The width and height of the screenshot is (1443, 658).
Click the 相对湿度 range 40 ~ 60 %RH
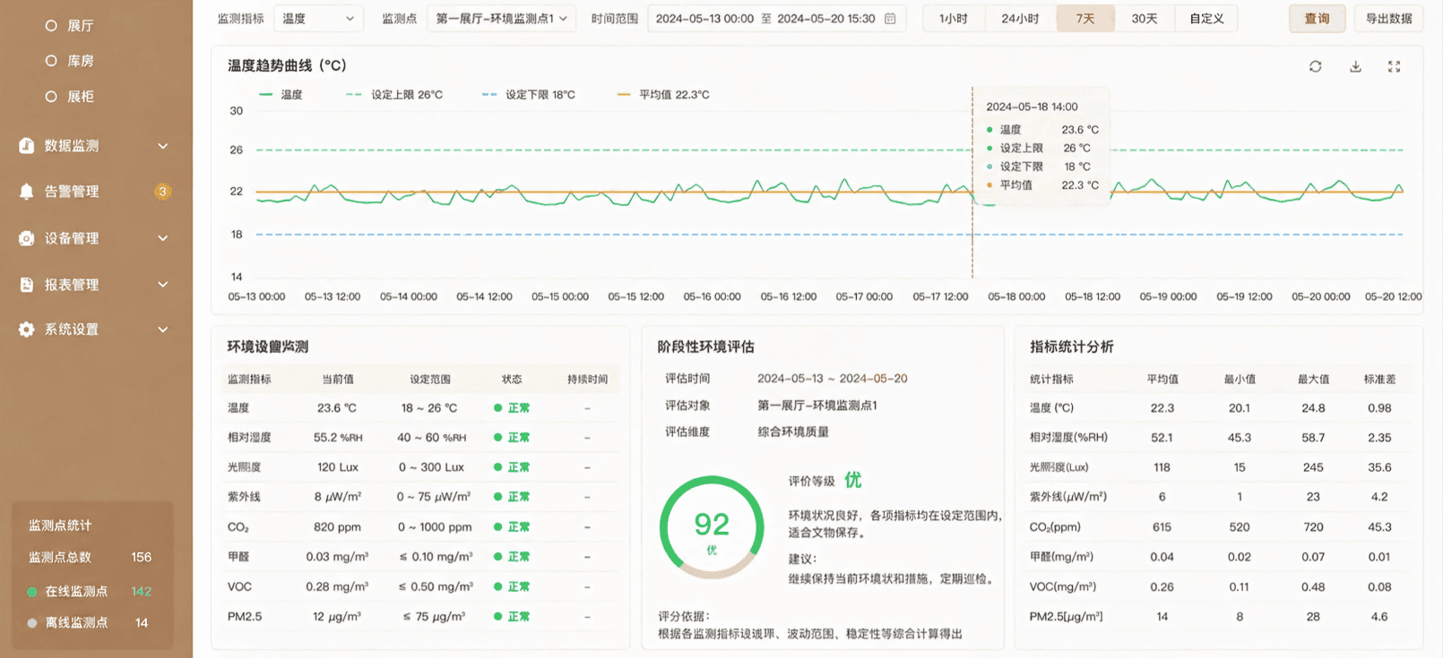point(432,438)
